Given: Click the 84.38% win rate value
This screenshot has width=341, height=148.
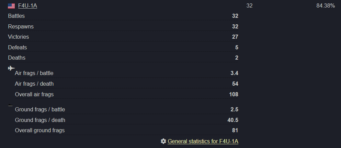Looking at the screenshot, I should (326, 6).
